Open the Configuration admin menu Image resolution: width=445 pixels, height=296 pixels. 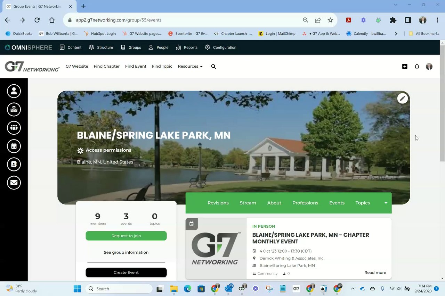click(x=220, y=47)
